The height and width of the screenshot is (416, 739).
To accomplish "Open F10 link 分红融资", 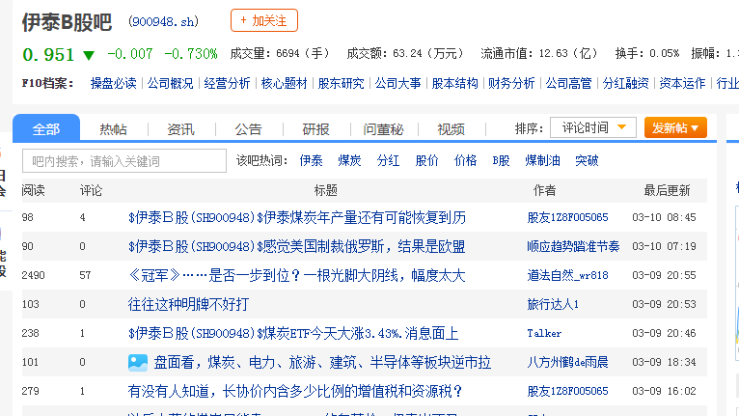I will pyautogui.click(x=625, y=83).
